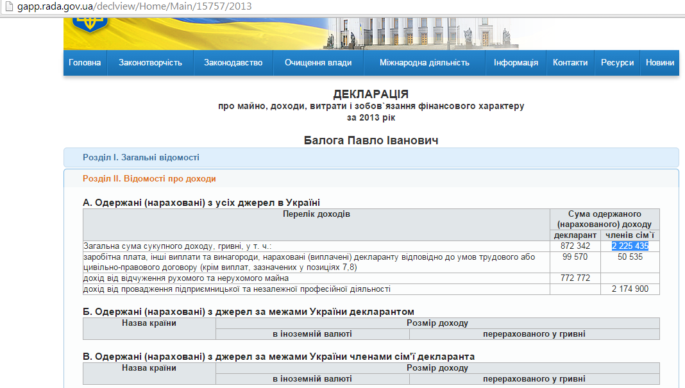Click the page icon in the address bar
The image size is (685, 388).
8,6
